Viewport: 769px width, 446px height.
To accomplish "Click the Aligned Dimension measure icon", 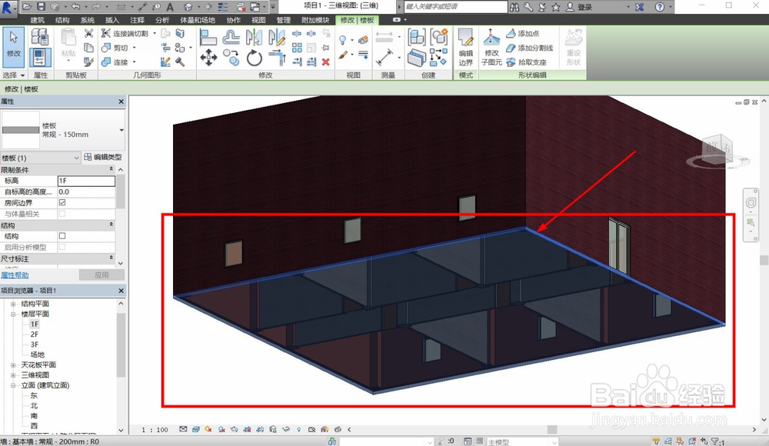I will [384, 57].
